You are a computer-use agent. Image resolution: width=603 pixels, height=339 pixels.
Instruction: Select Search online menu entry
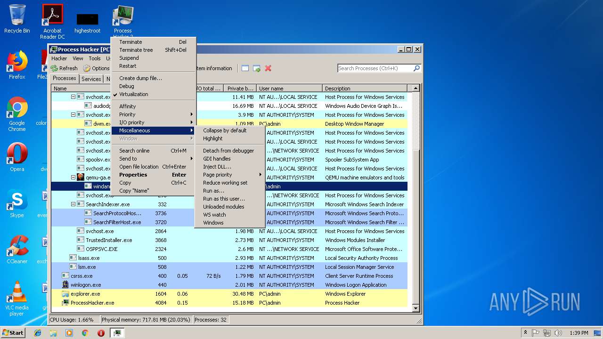click(x=153, y=151)
